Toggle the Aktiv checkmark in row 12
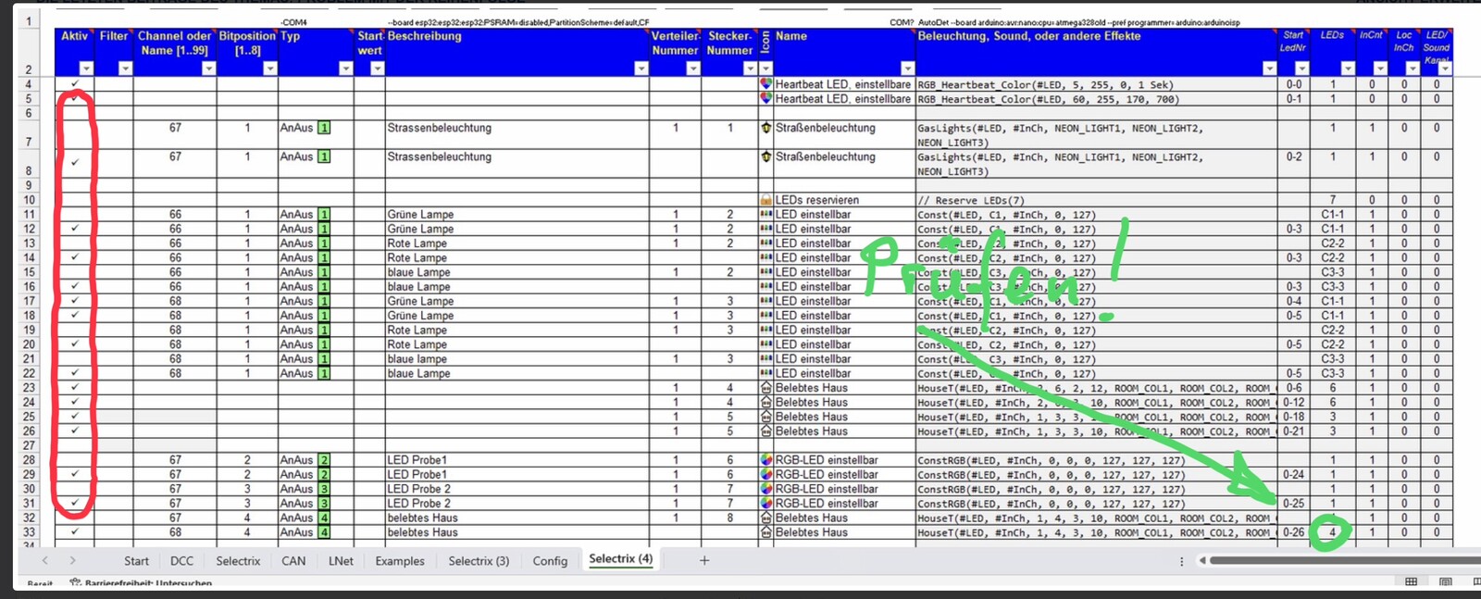1481x599 pixels. [75, 229]
